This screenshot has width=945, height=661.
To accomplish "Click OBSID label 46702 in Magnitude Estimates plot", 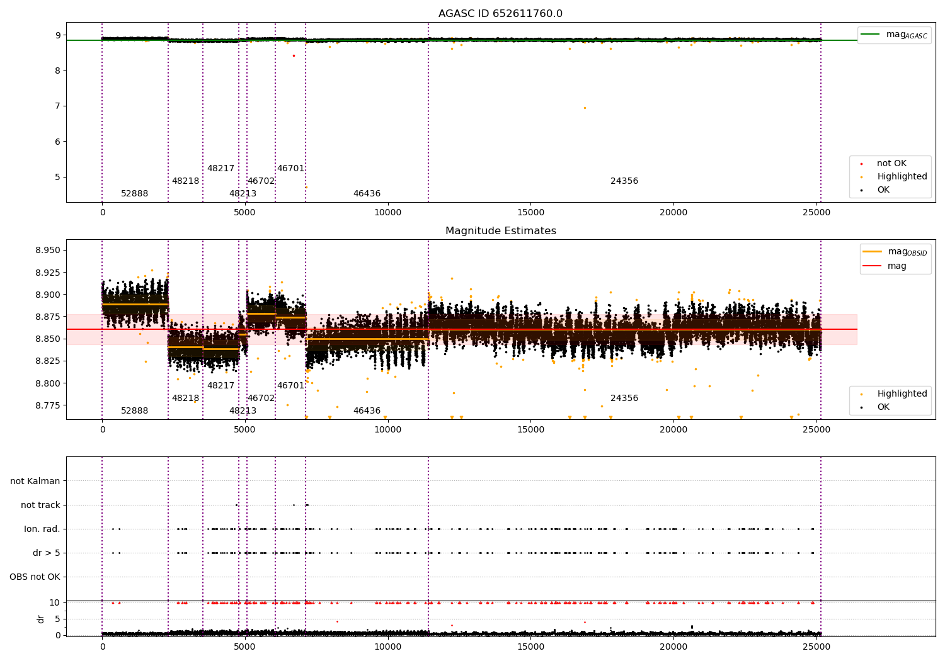I will tap(261, 398).
